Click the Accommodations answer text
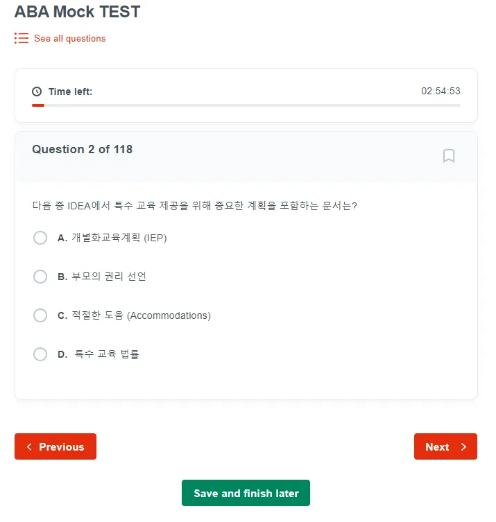 141,315
